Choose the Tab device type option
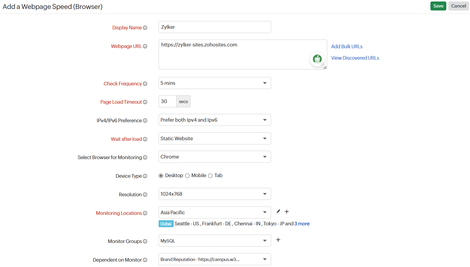This screenshot has width=470, height=267. point(210,176)
